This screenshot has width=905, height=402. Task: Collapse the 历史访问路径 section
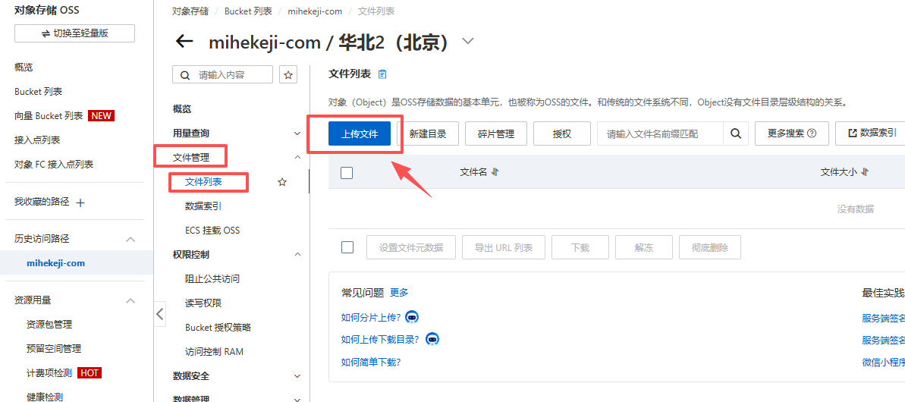coord(131,239)
